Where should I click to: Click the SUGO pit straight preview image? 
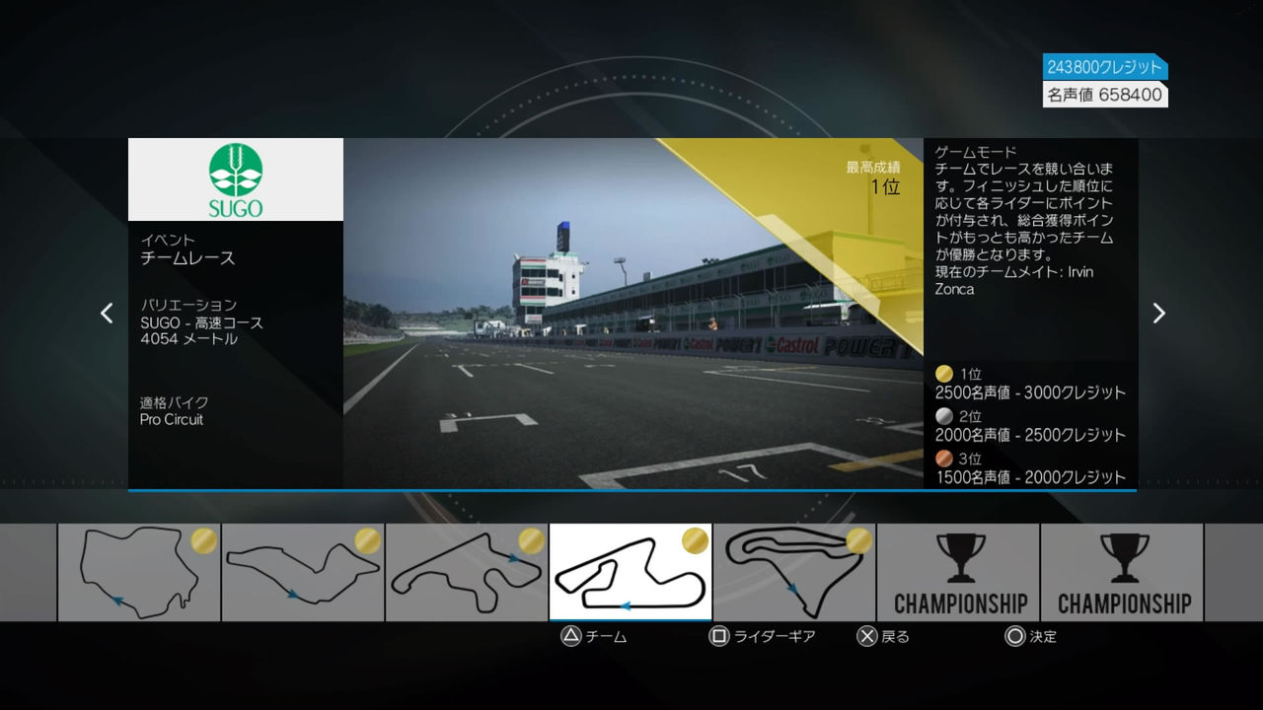coord(633,314)
